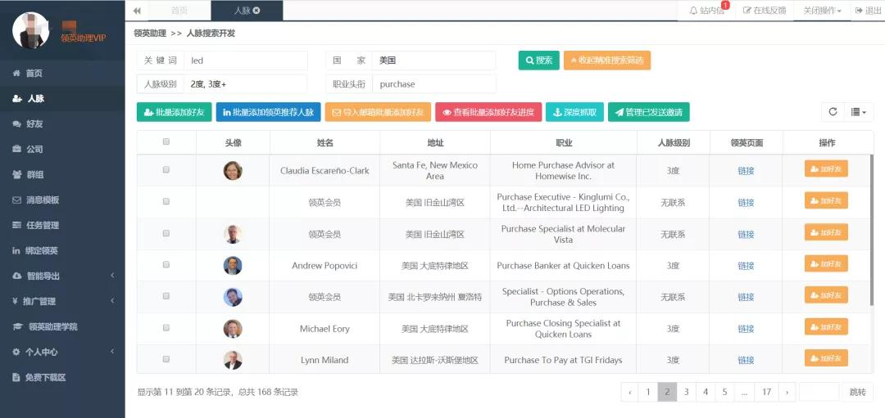Click 导入邮箱批量添加好友 button
Viewport: 885px width, 418px height.
tap(378, 112)
